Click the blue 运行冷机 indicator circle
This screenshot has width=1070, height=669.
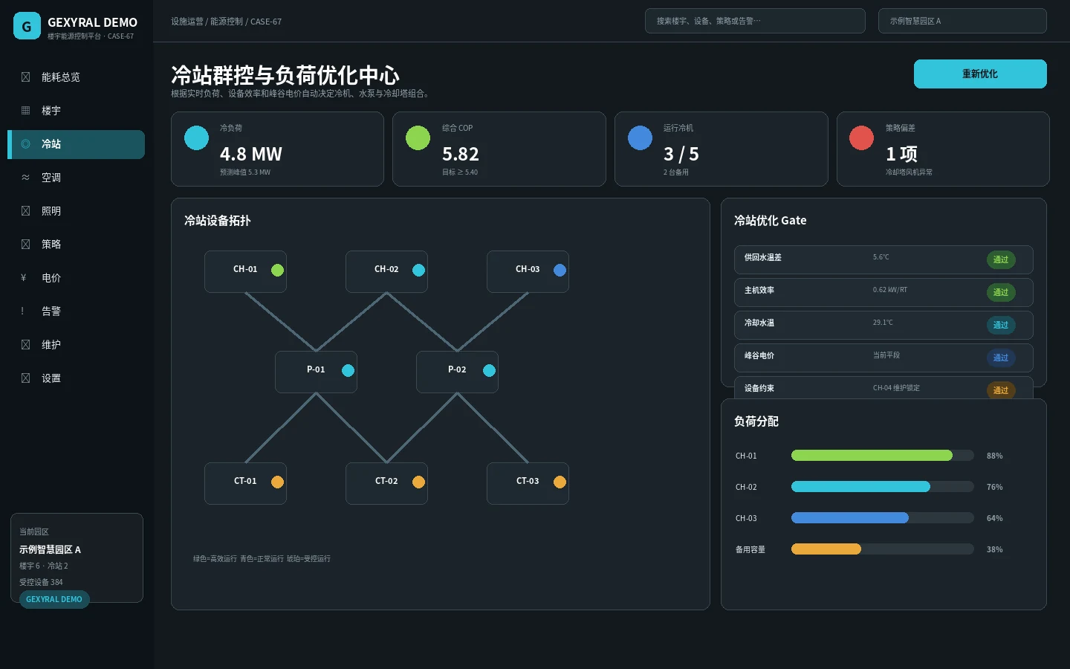click(640, 138)
